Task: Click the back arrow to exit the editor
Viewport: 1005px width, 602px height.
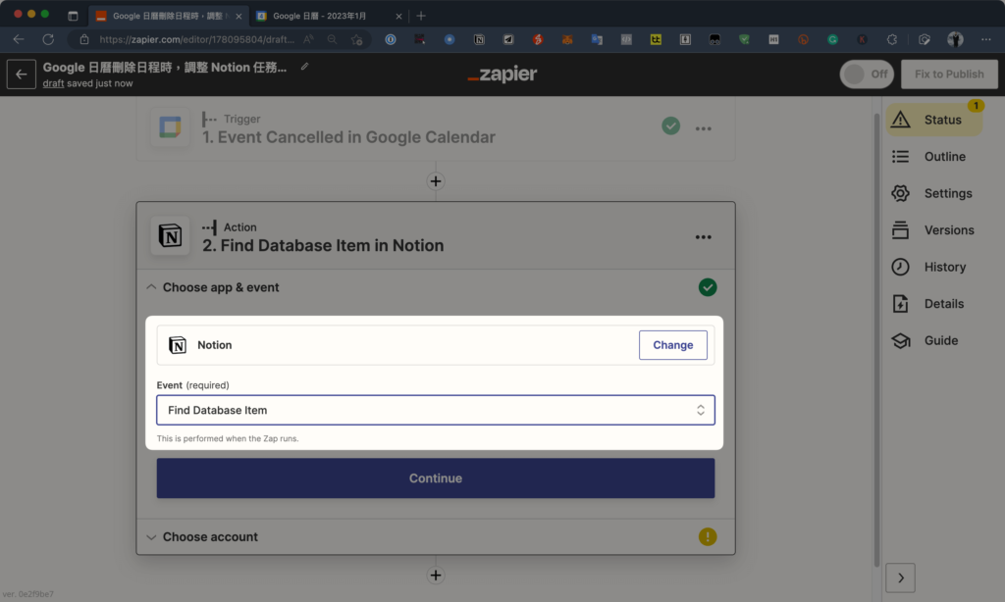Action: [22, 75]
